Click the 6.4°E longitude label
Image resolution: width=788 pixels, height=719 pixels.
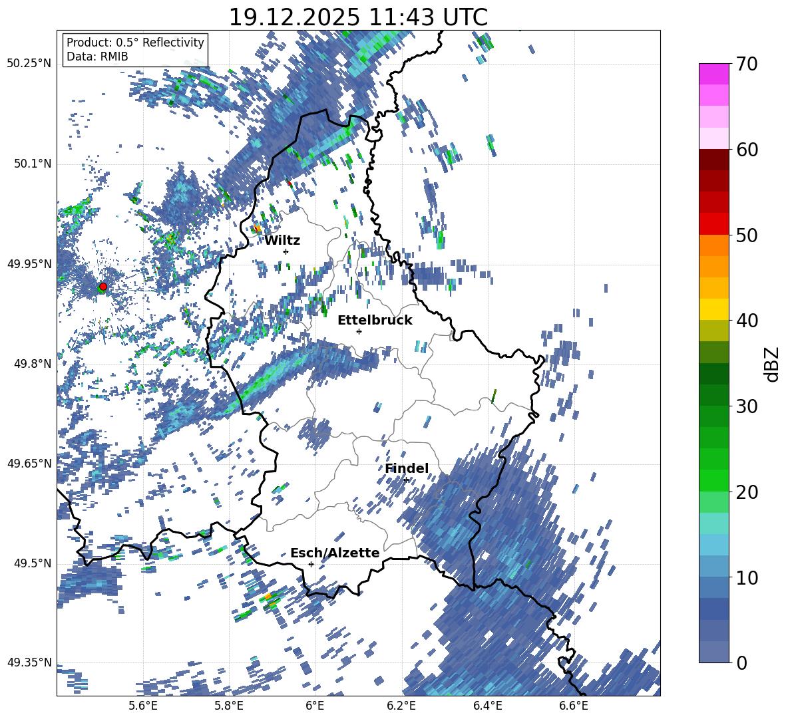487,706
